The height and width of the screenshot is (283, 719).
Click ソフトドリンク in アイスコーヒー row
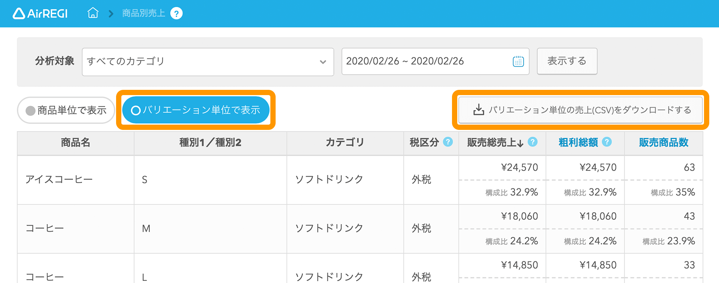(329, 179)
